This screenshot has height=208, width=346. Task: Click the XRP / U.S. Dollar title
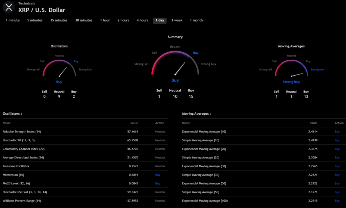(x=42, y=10)
